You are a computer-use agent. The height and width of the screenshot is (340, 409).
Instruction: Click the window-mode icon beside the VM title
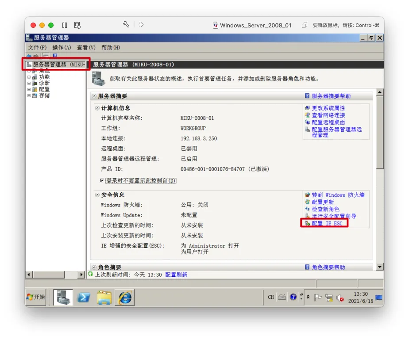[x=304, y=25]
